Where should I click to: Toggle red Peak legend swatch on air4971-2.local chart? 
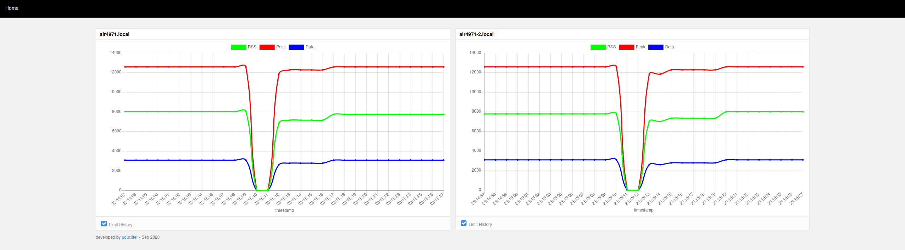click(626, 47)
